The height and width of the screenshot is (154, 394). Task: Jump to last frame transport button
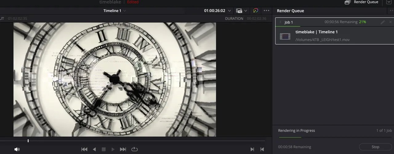pos(123,149)
